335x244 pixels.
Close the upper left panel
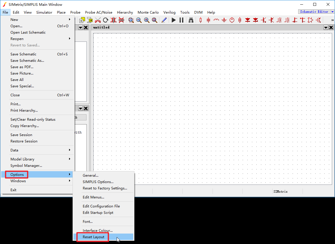tap(86, 27)
